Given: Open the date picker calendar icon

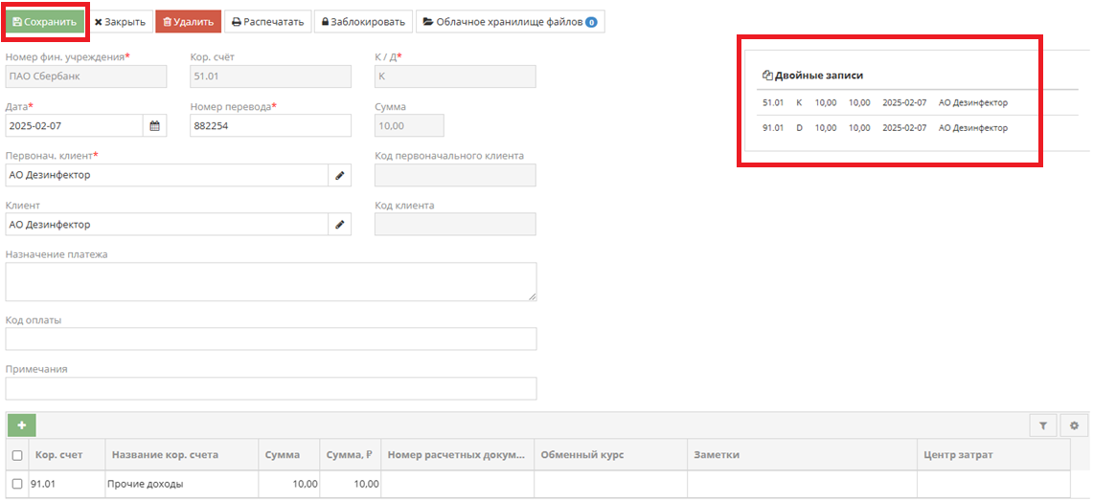Looking at the screenshot, I should (155, 126).
